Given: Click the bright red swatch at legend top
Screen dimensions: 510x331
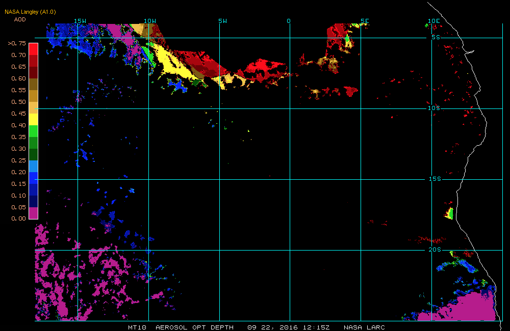Looking at the screenshot, I should [x=33, y=48].
